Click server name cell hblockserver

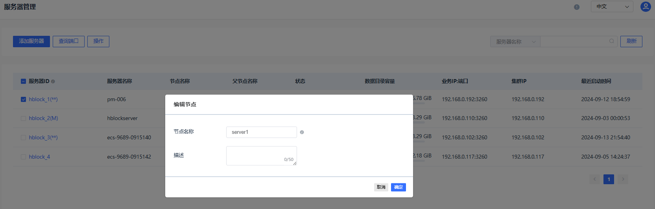coord(122,118)
